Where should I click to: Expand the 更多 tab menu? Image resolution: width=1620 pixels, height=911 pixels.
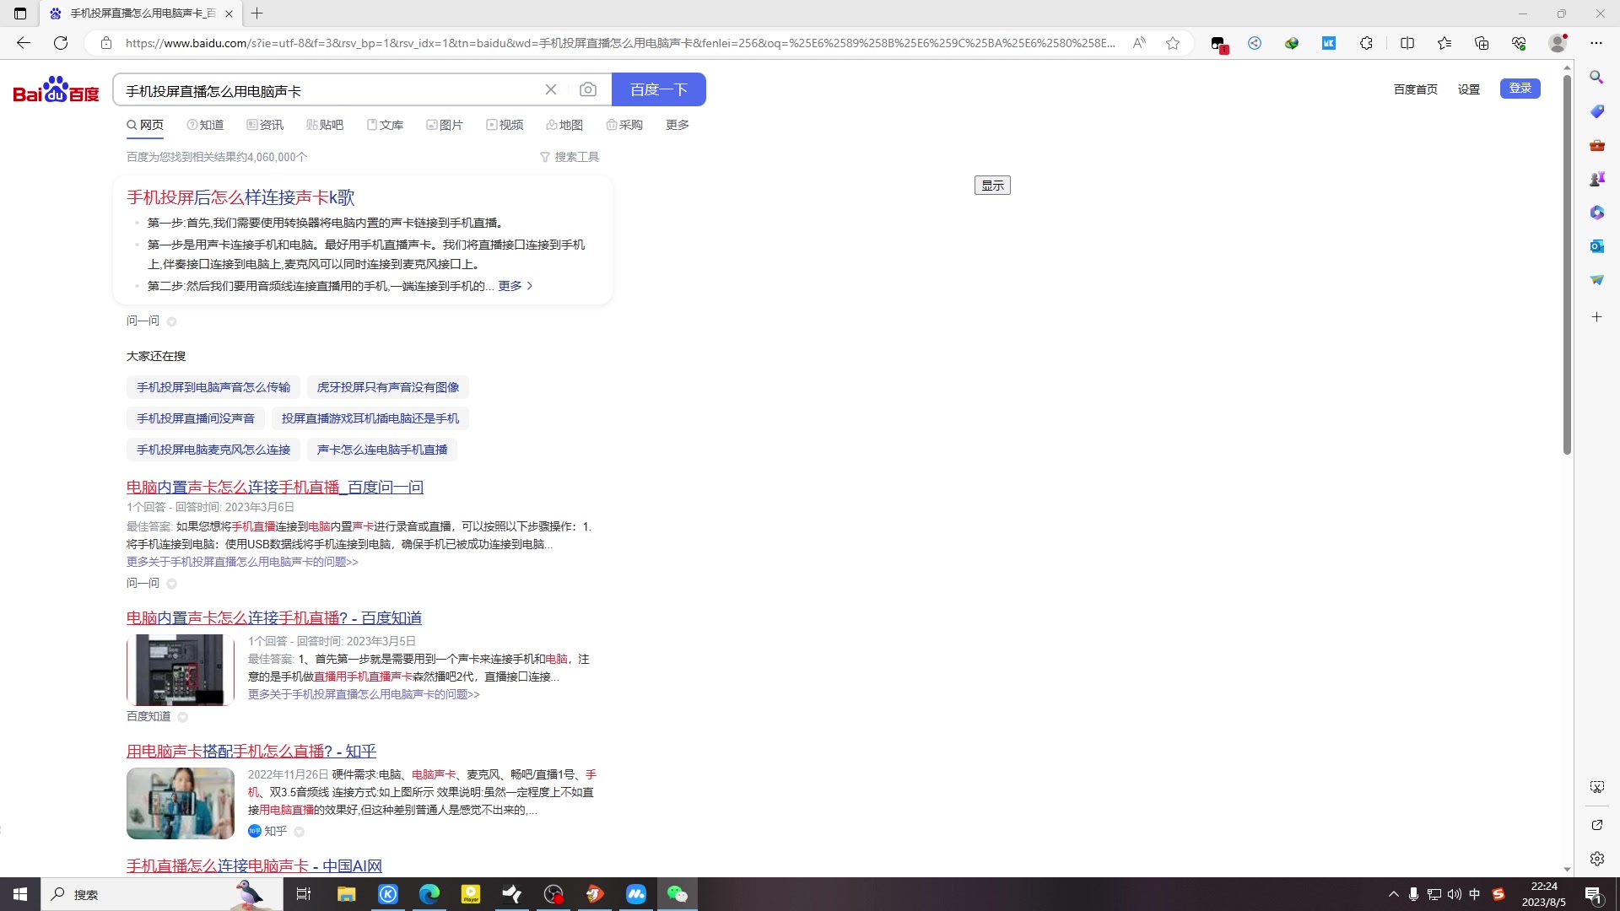click(678, 125)
